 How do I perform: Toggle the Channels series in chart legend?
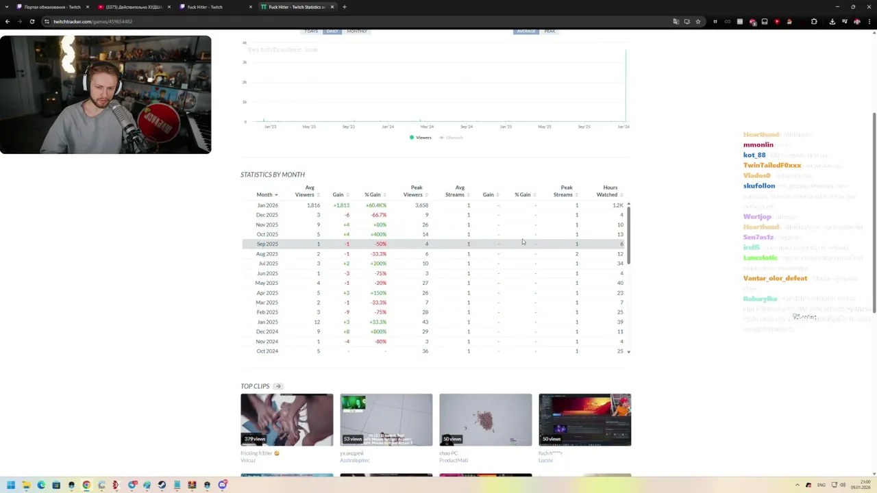click(x=451, y=138)
